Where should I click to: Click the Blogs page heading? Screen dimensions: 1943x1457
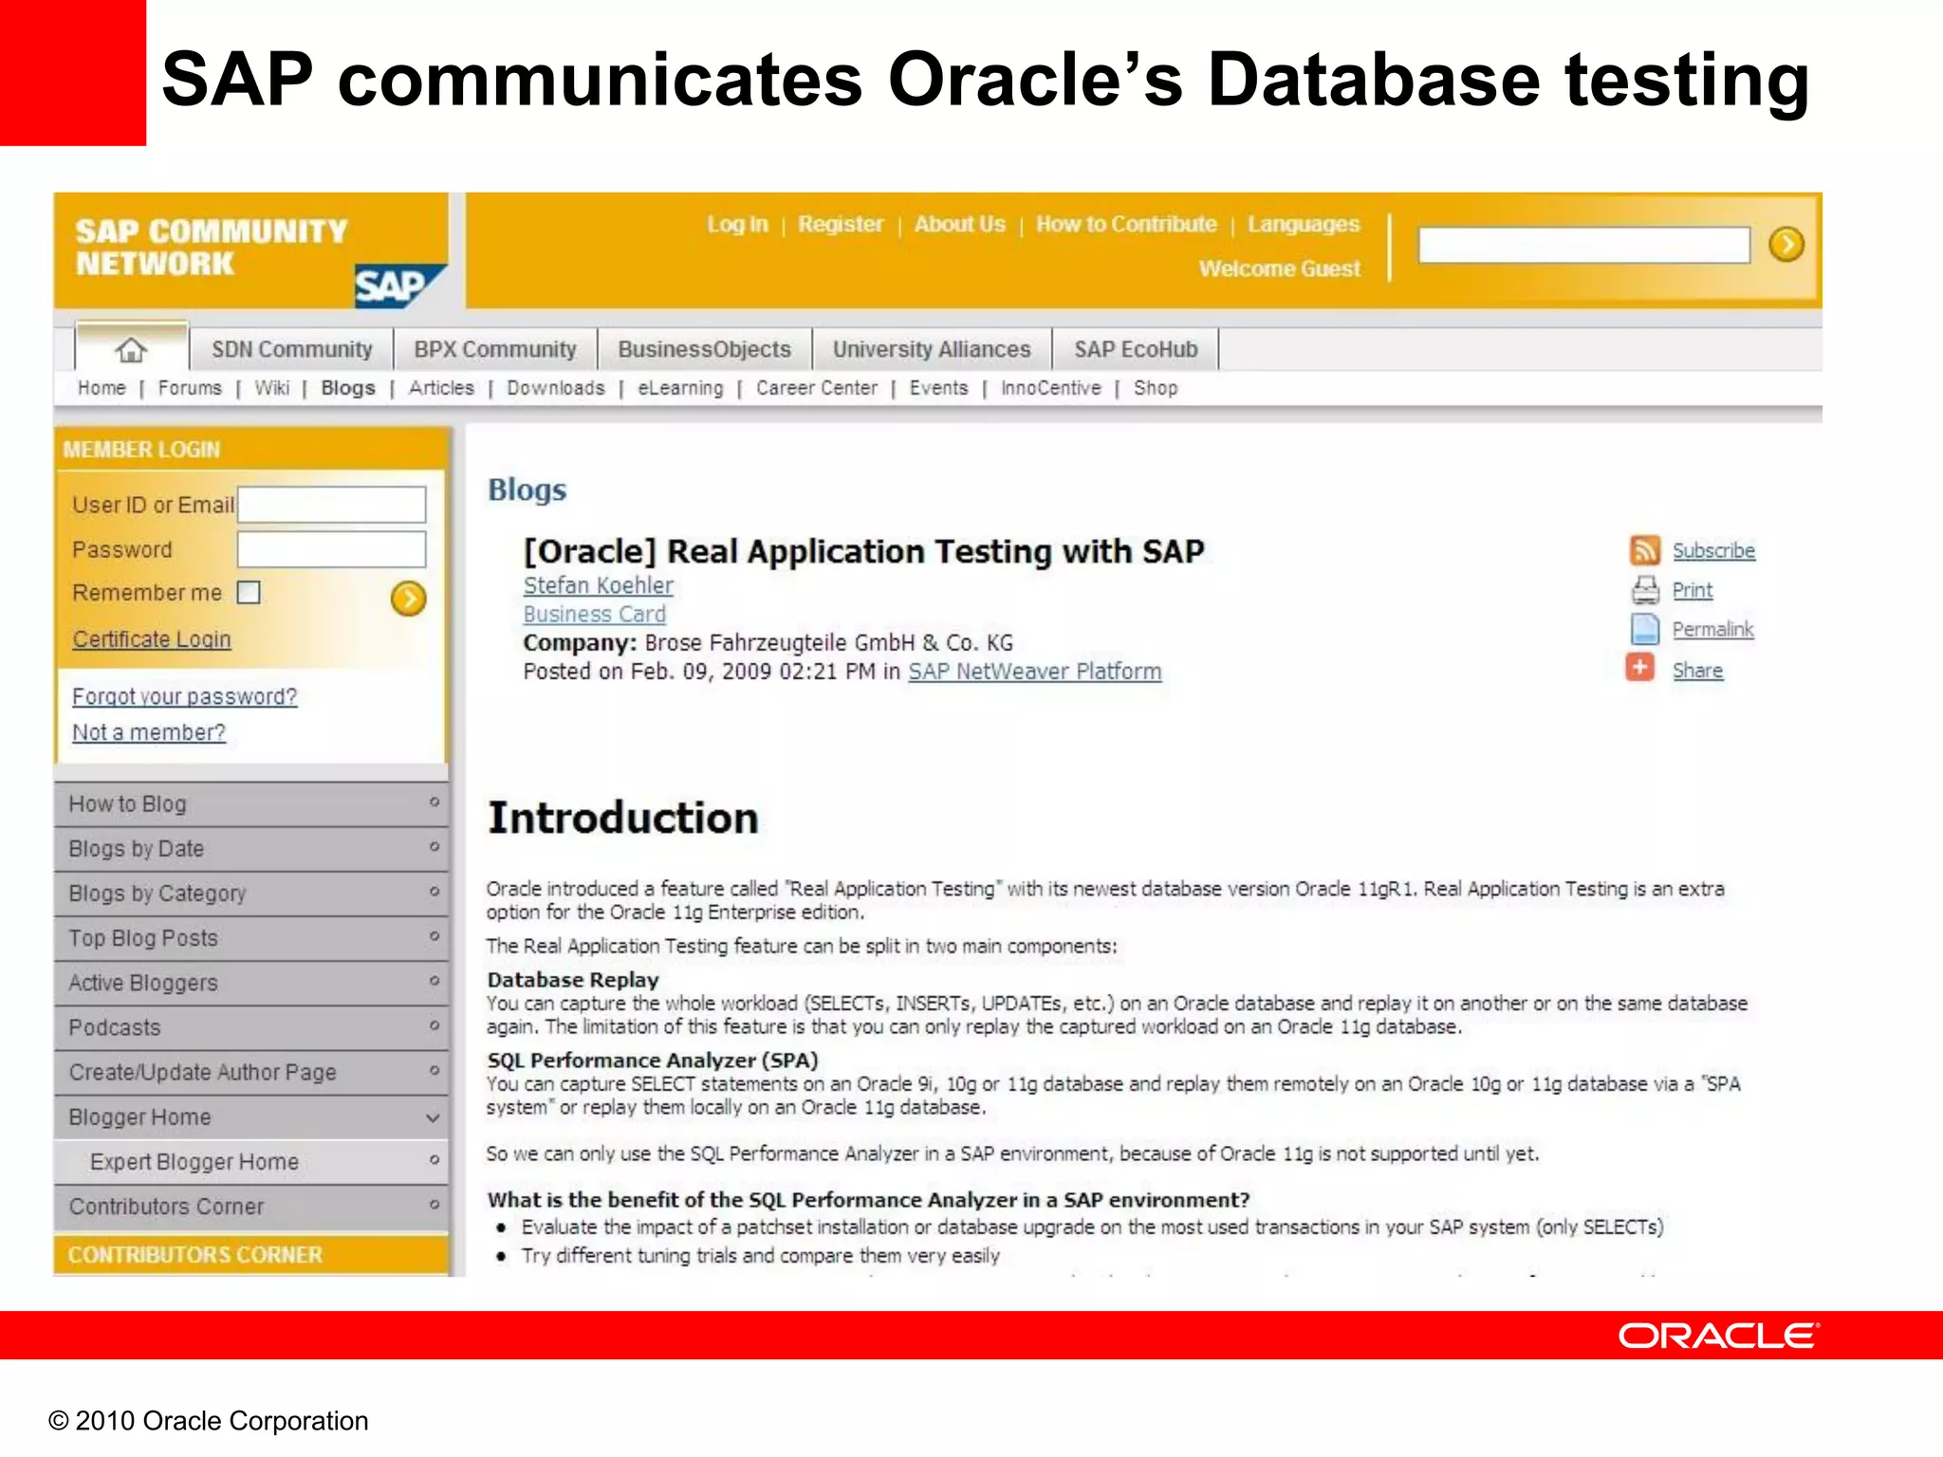527,489
